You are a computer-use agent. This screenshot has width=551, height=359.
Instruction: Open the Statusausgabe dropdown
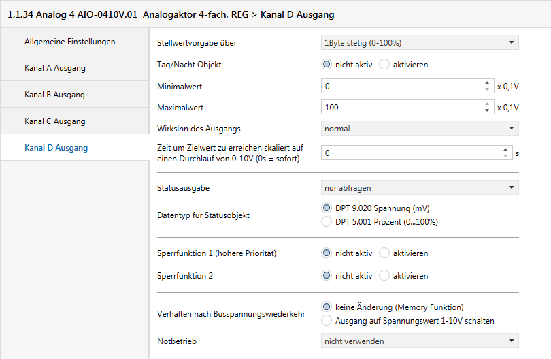click(420, 187)
